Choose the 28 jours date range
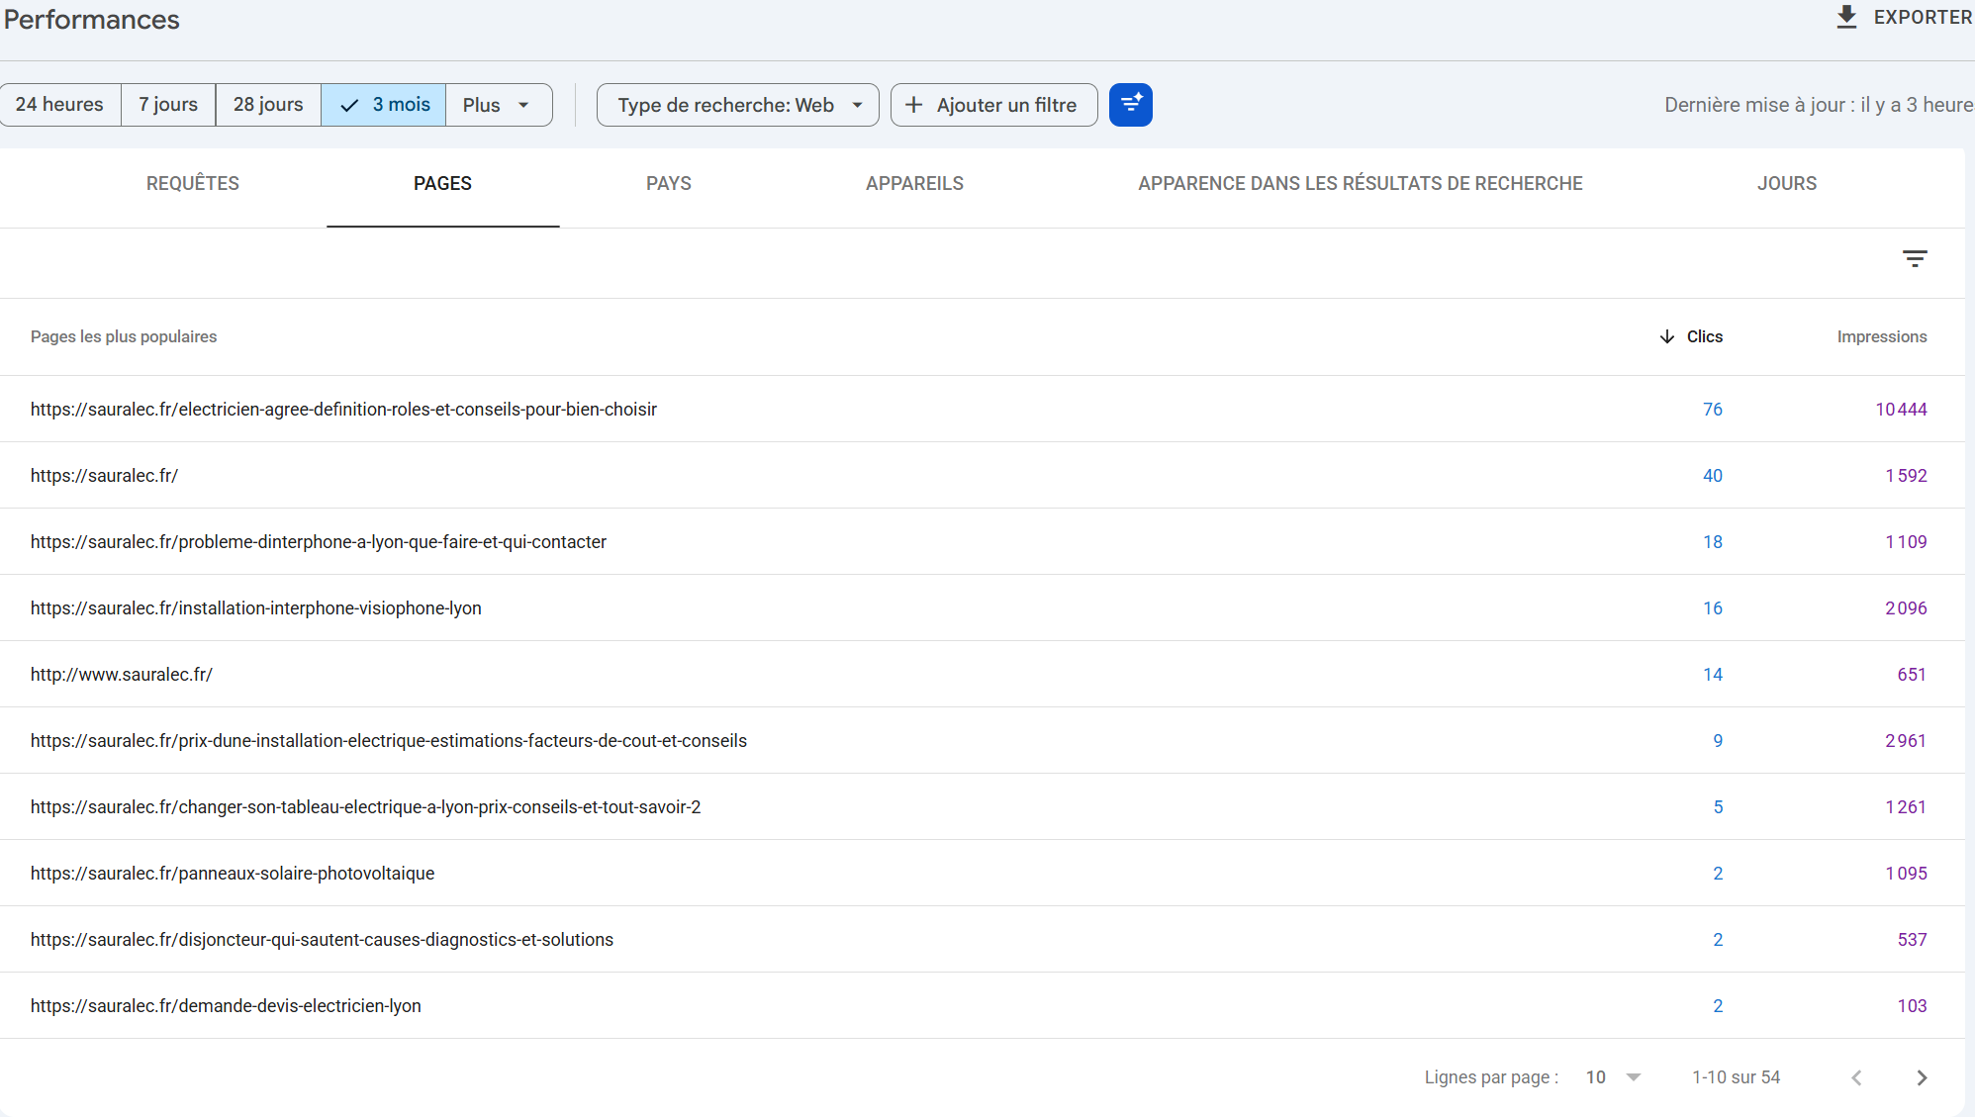Screen dimensions: 1975x1117 (268, 105)
